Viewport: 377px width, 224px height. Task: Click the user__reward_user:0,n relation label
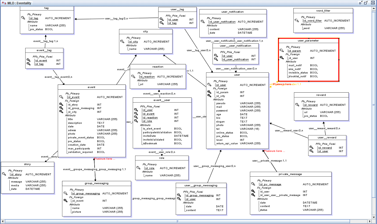(289, 131)
